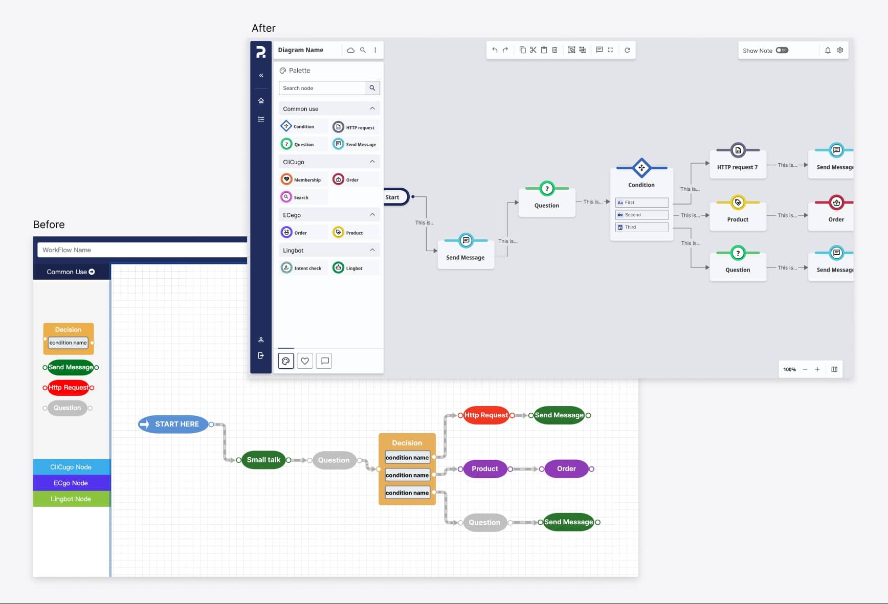The image size is (888, 604).
Task: Collapse the Lingbot section
Action: (372, 250)
